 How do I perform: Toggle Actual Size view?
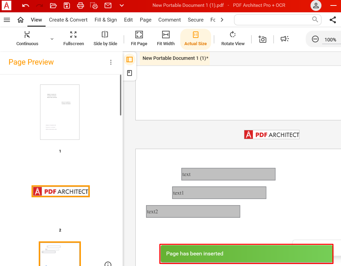[195, 39]
